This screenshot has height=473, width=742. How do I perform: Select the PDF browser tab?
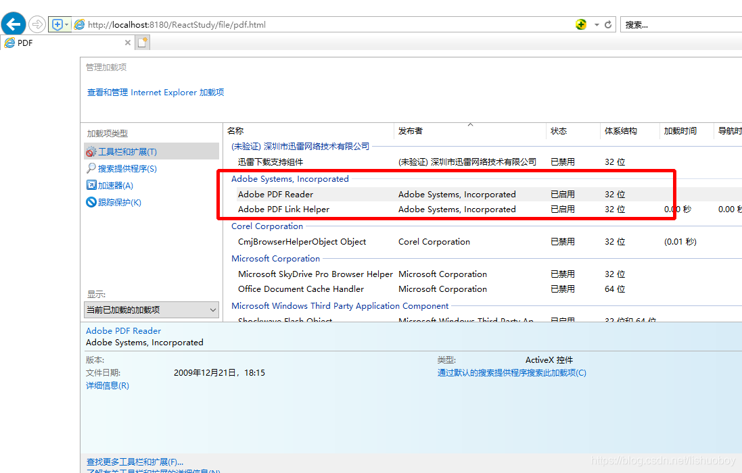(x=66, y=43)
